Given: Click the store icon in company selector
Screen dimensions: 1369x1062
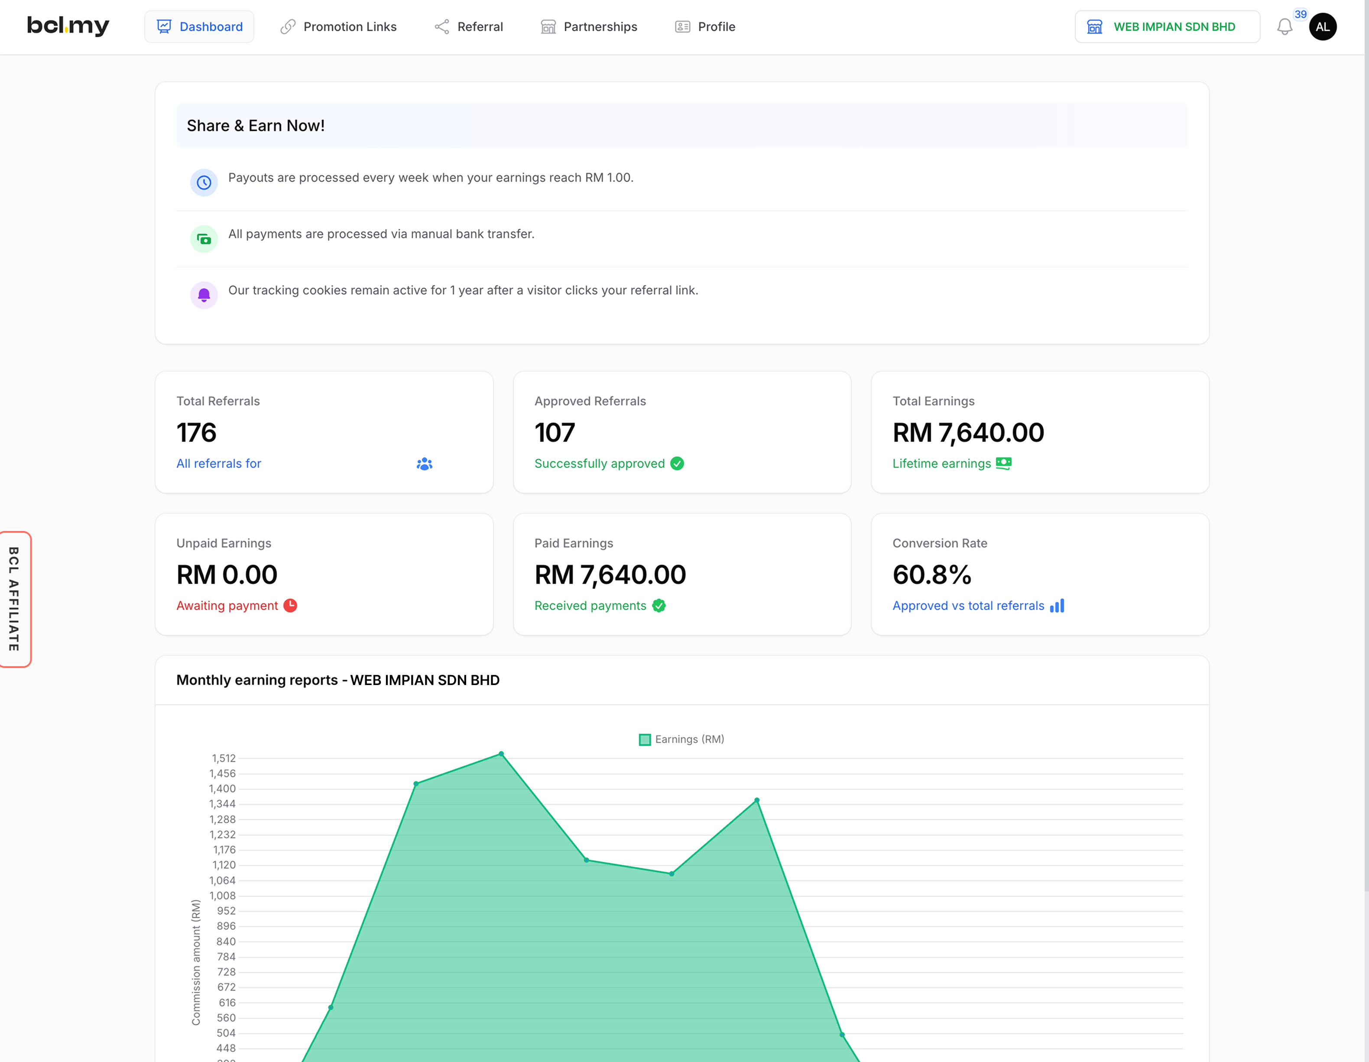Looking at the screenshot, I should click(x=1094, y=26).
